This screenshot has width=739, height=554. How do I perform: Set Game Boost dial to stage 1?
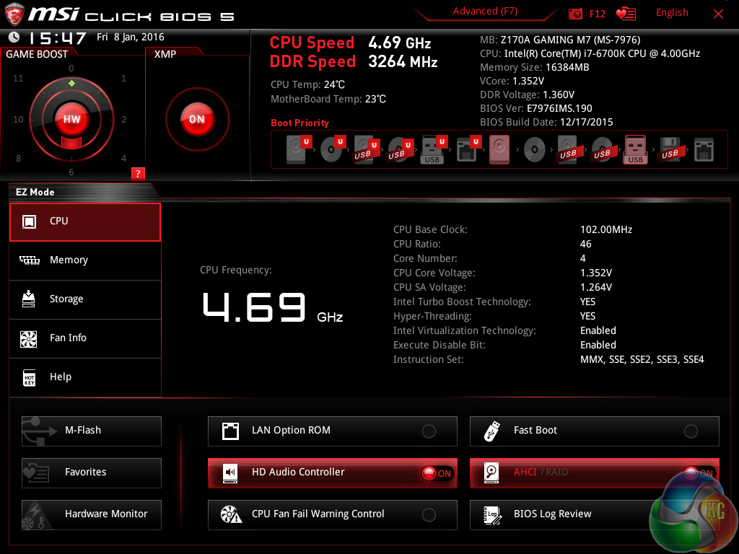tap(123, 78)
